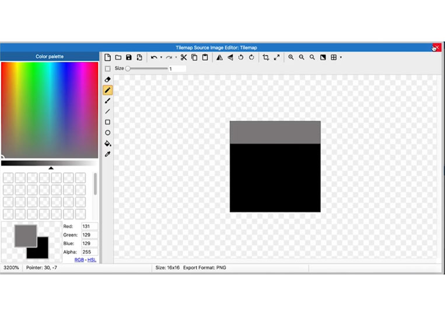
Task: Reset zoom with plain magnifier icon
Action: pos(312,57)
